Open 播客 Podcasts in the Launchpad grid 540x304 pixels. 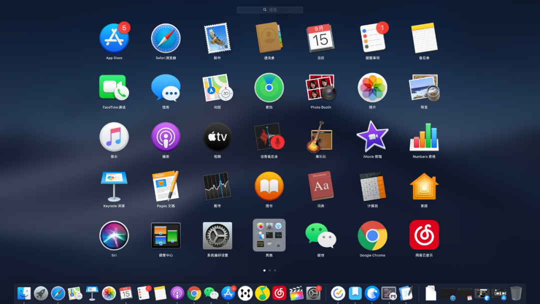165,136
